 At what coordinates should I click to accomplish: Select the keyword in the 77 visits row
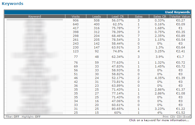coord(34,57)
